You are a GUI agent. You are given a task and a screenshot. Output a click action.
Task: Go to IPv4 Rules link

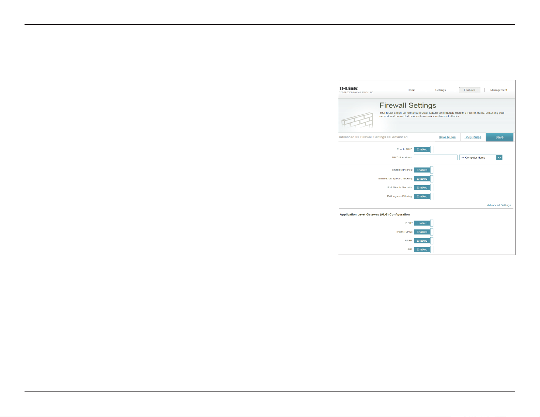pos(447,137)
